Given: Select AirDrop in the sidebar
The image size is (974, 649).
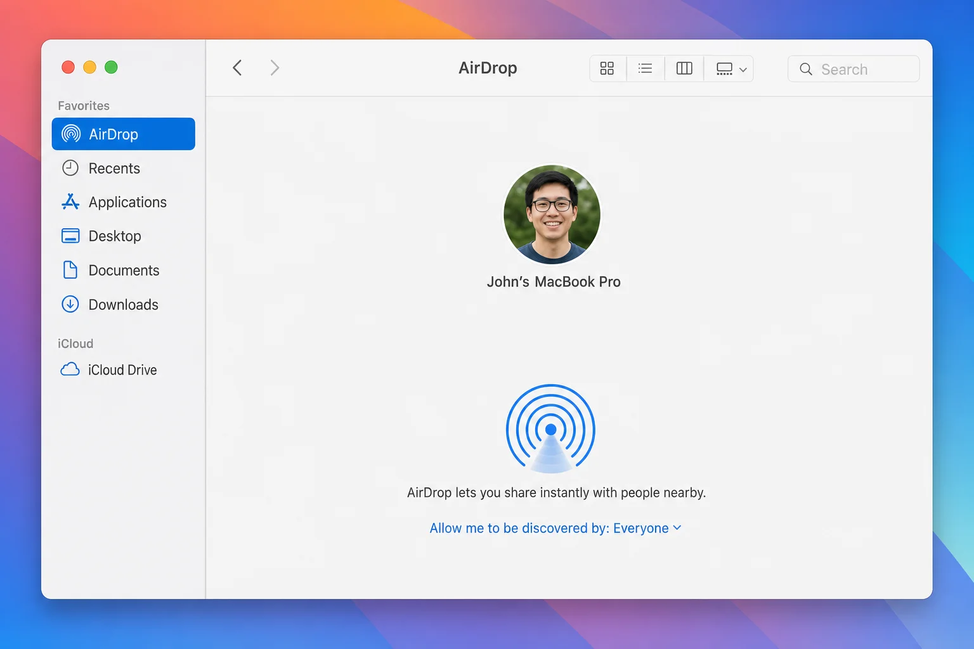Looking at the screenshot, I should (124, 134).
